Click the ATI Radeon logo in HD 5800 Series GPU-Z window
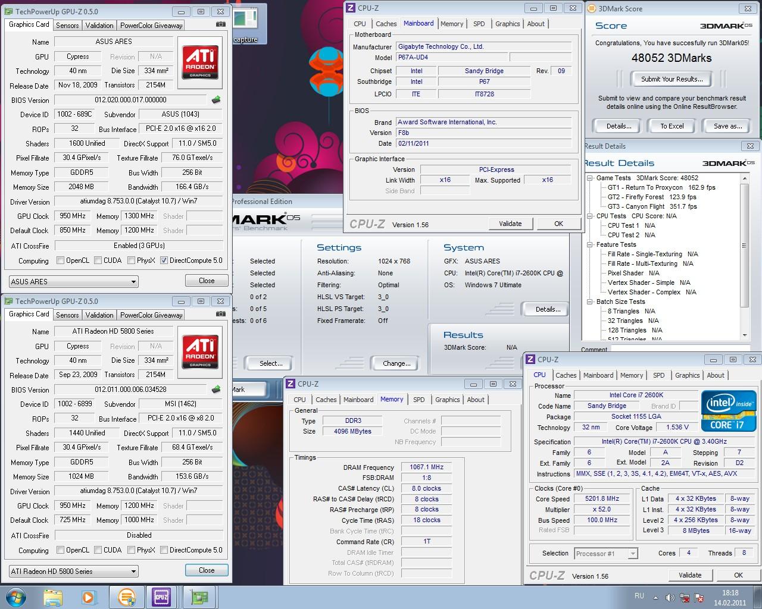This screenshot has height=609, width=762. (201, 353)
